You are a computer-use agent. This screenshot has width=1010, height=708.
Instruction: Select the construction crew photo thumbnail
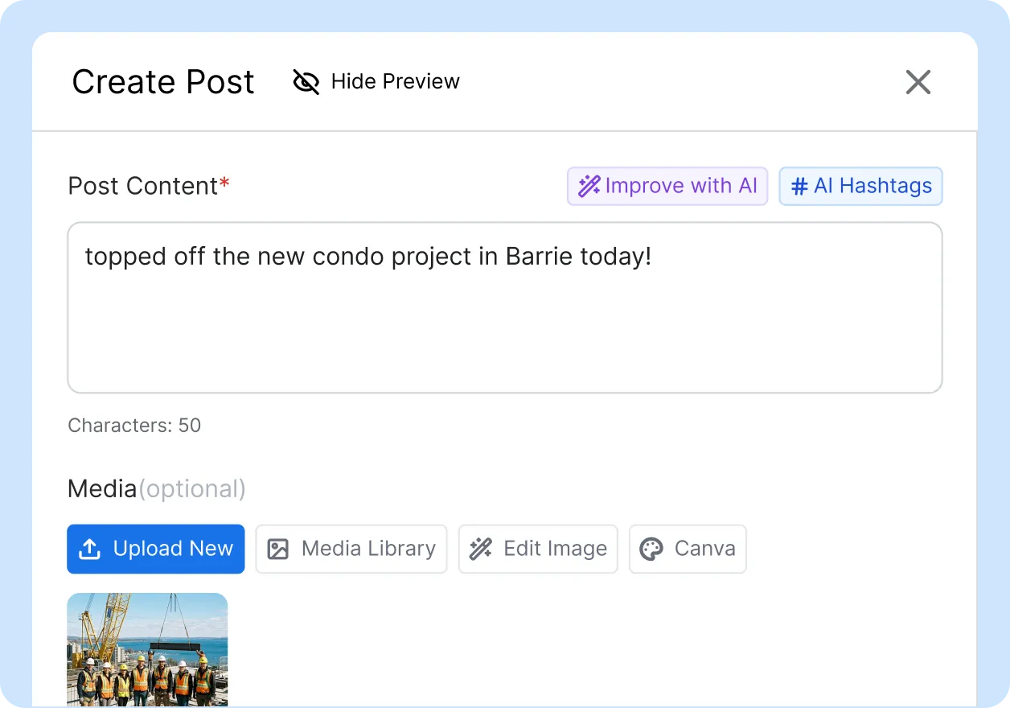click(x=147, y=649)
